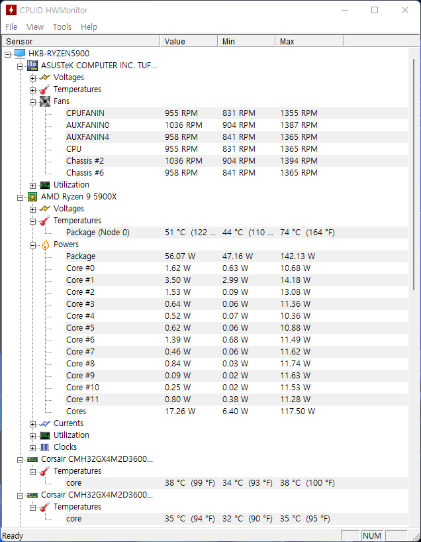Select the Package power row
The image size is (421, 542).
pos(236,256)
